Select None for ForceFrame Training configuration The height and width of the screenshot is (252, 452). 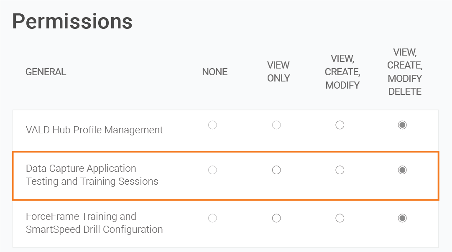coord(212,218)
